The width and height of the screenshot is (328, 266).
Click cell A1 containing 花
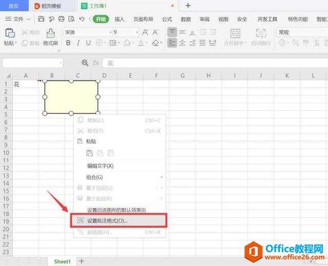pos(26,84)
